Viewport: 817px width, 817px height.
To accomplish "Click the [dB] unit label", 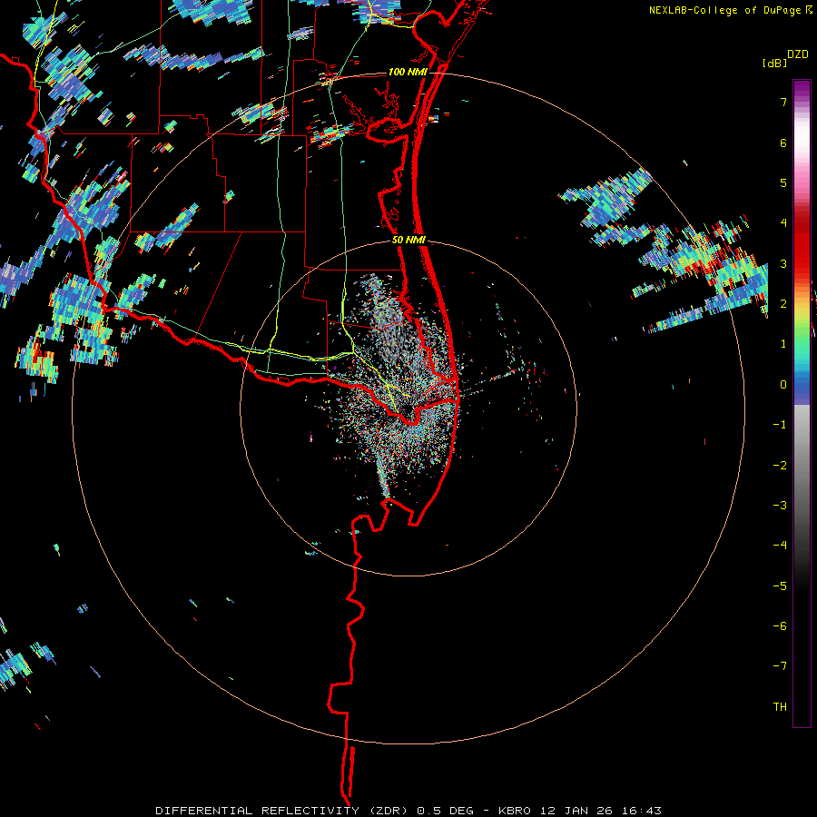I will coord(774,63).
